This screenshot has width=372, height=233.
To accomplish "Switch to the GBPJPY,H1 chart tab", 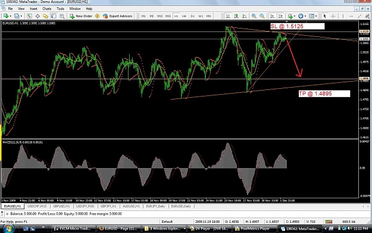I will pyautogui.click(x=108, y=206).
